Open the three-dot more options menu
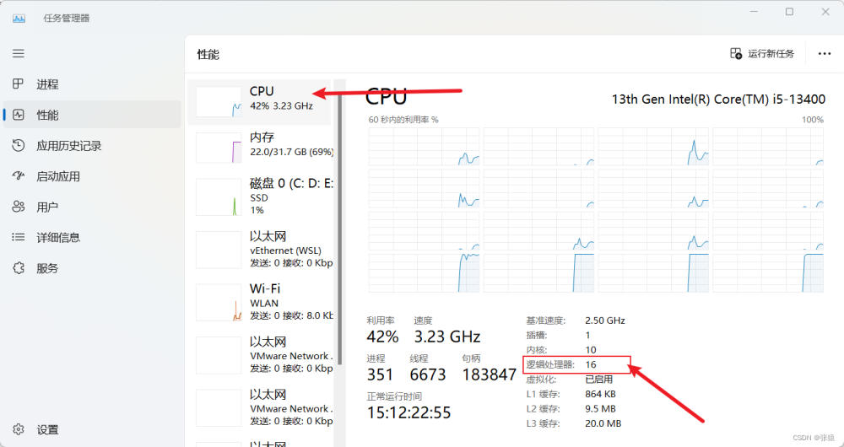This screenshot has width=844, height=447. (824, 53)
